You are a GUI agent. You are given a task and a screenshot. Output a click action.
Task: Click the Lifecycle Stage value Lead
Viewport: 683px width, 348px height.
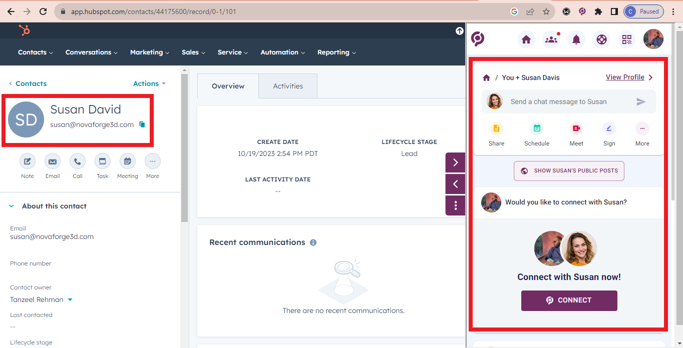[x=409, y=153]
